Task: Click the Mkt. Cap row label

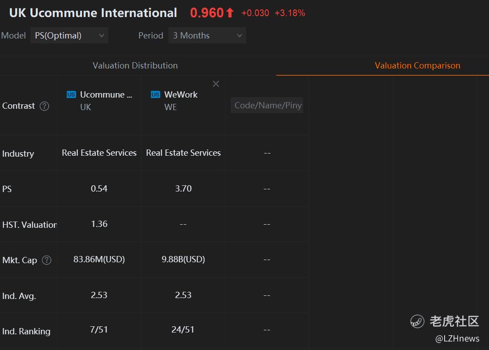Action: 20,260
